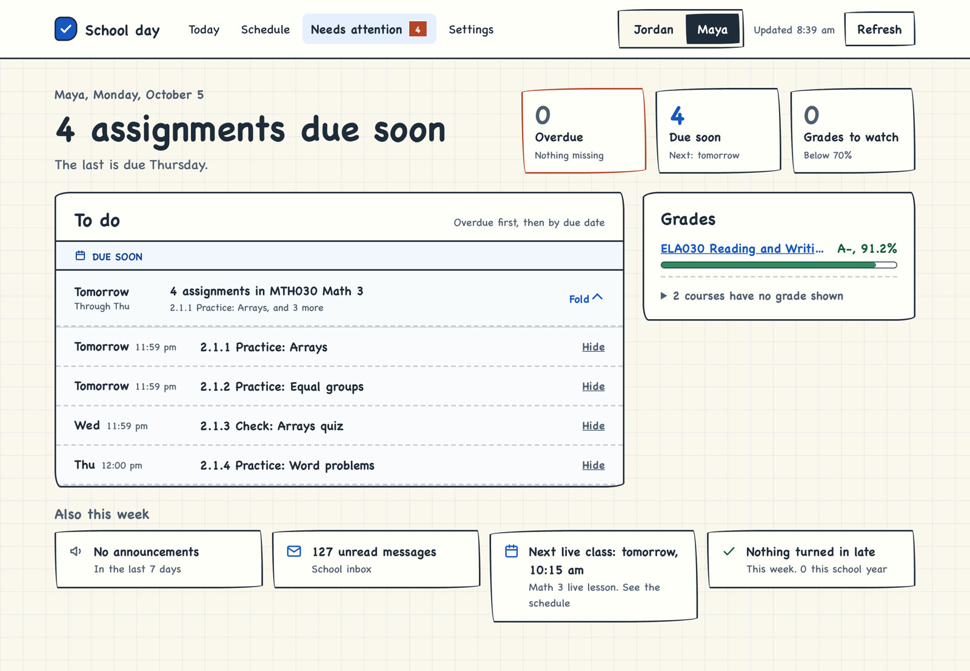Hide 2.1.3 Check: Arrays quiz
The width and height of the screenshot is (970, 671).
tap(593, 426)
